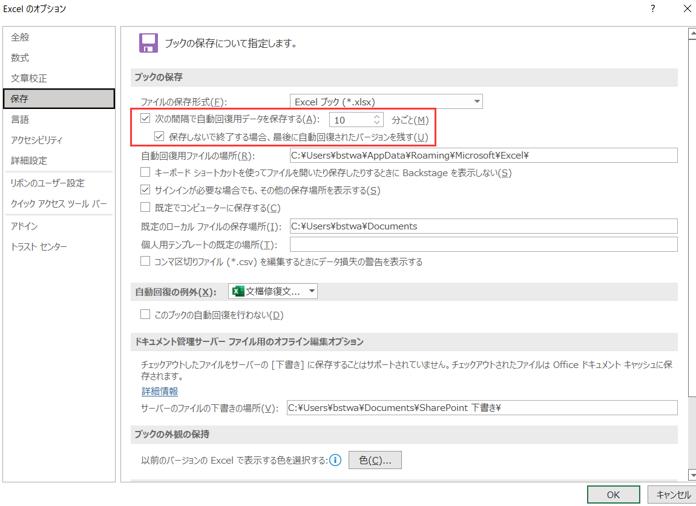Click the help question mark button
The height and width of the screenshot is (506, 696).
652,8
